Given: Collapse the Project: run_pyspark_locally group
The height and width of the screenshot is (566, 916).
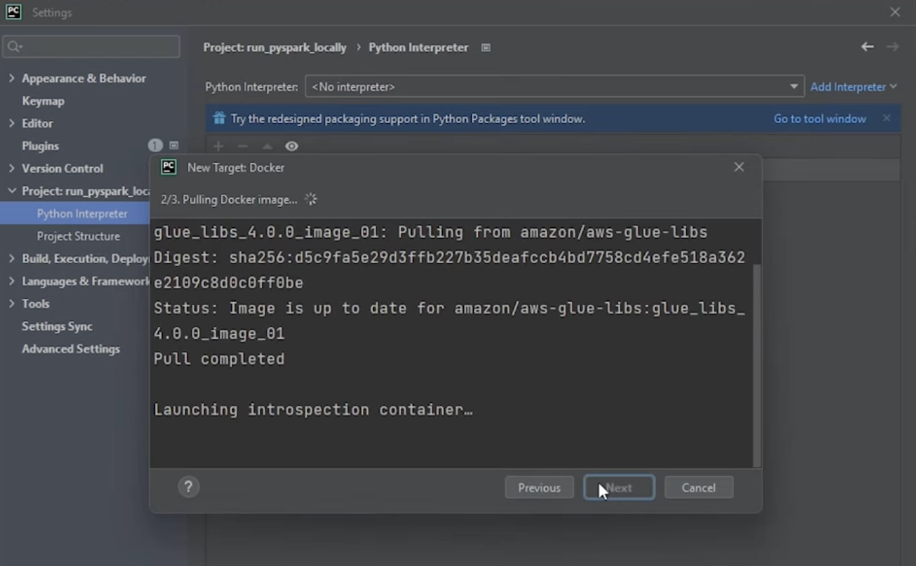Looking at the screenshot, I should coord(12,191).
